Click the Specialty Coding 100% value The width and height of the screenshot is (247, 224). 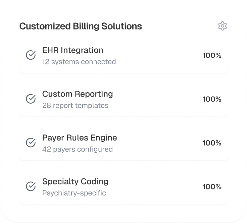[x=212, y=187]
